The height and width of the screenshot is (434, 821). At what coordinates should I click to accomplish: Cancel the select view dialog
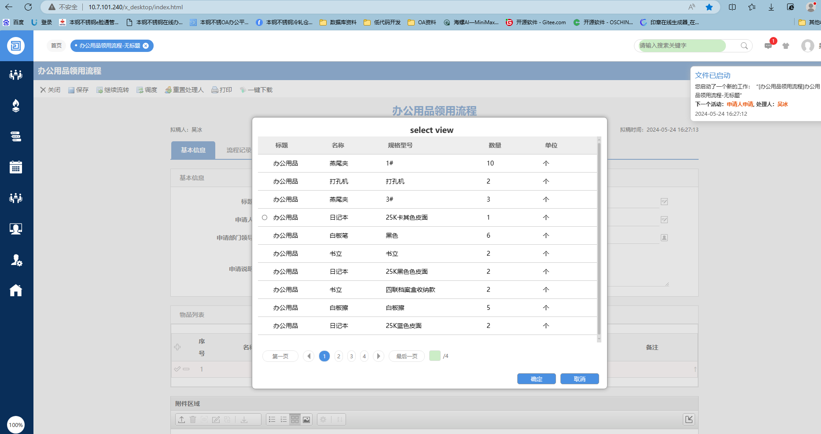coord(579,379)
